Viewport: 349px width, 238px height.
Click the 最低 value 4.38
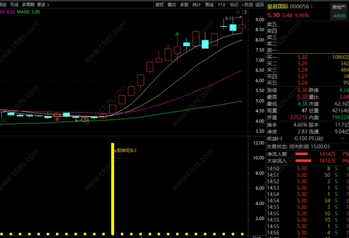[x=303, y=104]
